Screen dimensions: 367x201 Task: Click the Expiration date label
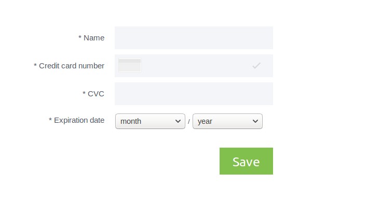(x=79, y=120)
